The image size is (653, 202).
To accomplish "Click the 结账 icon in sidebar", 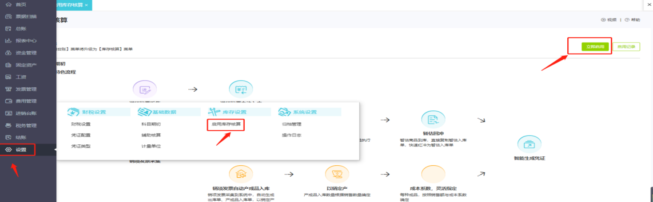I will [8, 137].
